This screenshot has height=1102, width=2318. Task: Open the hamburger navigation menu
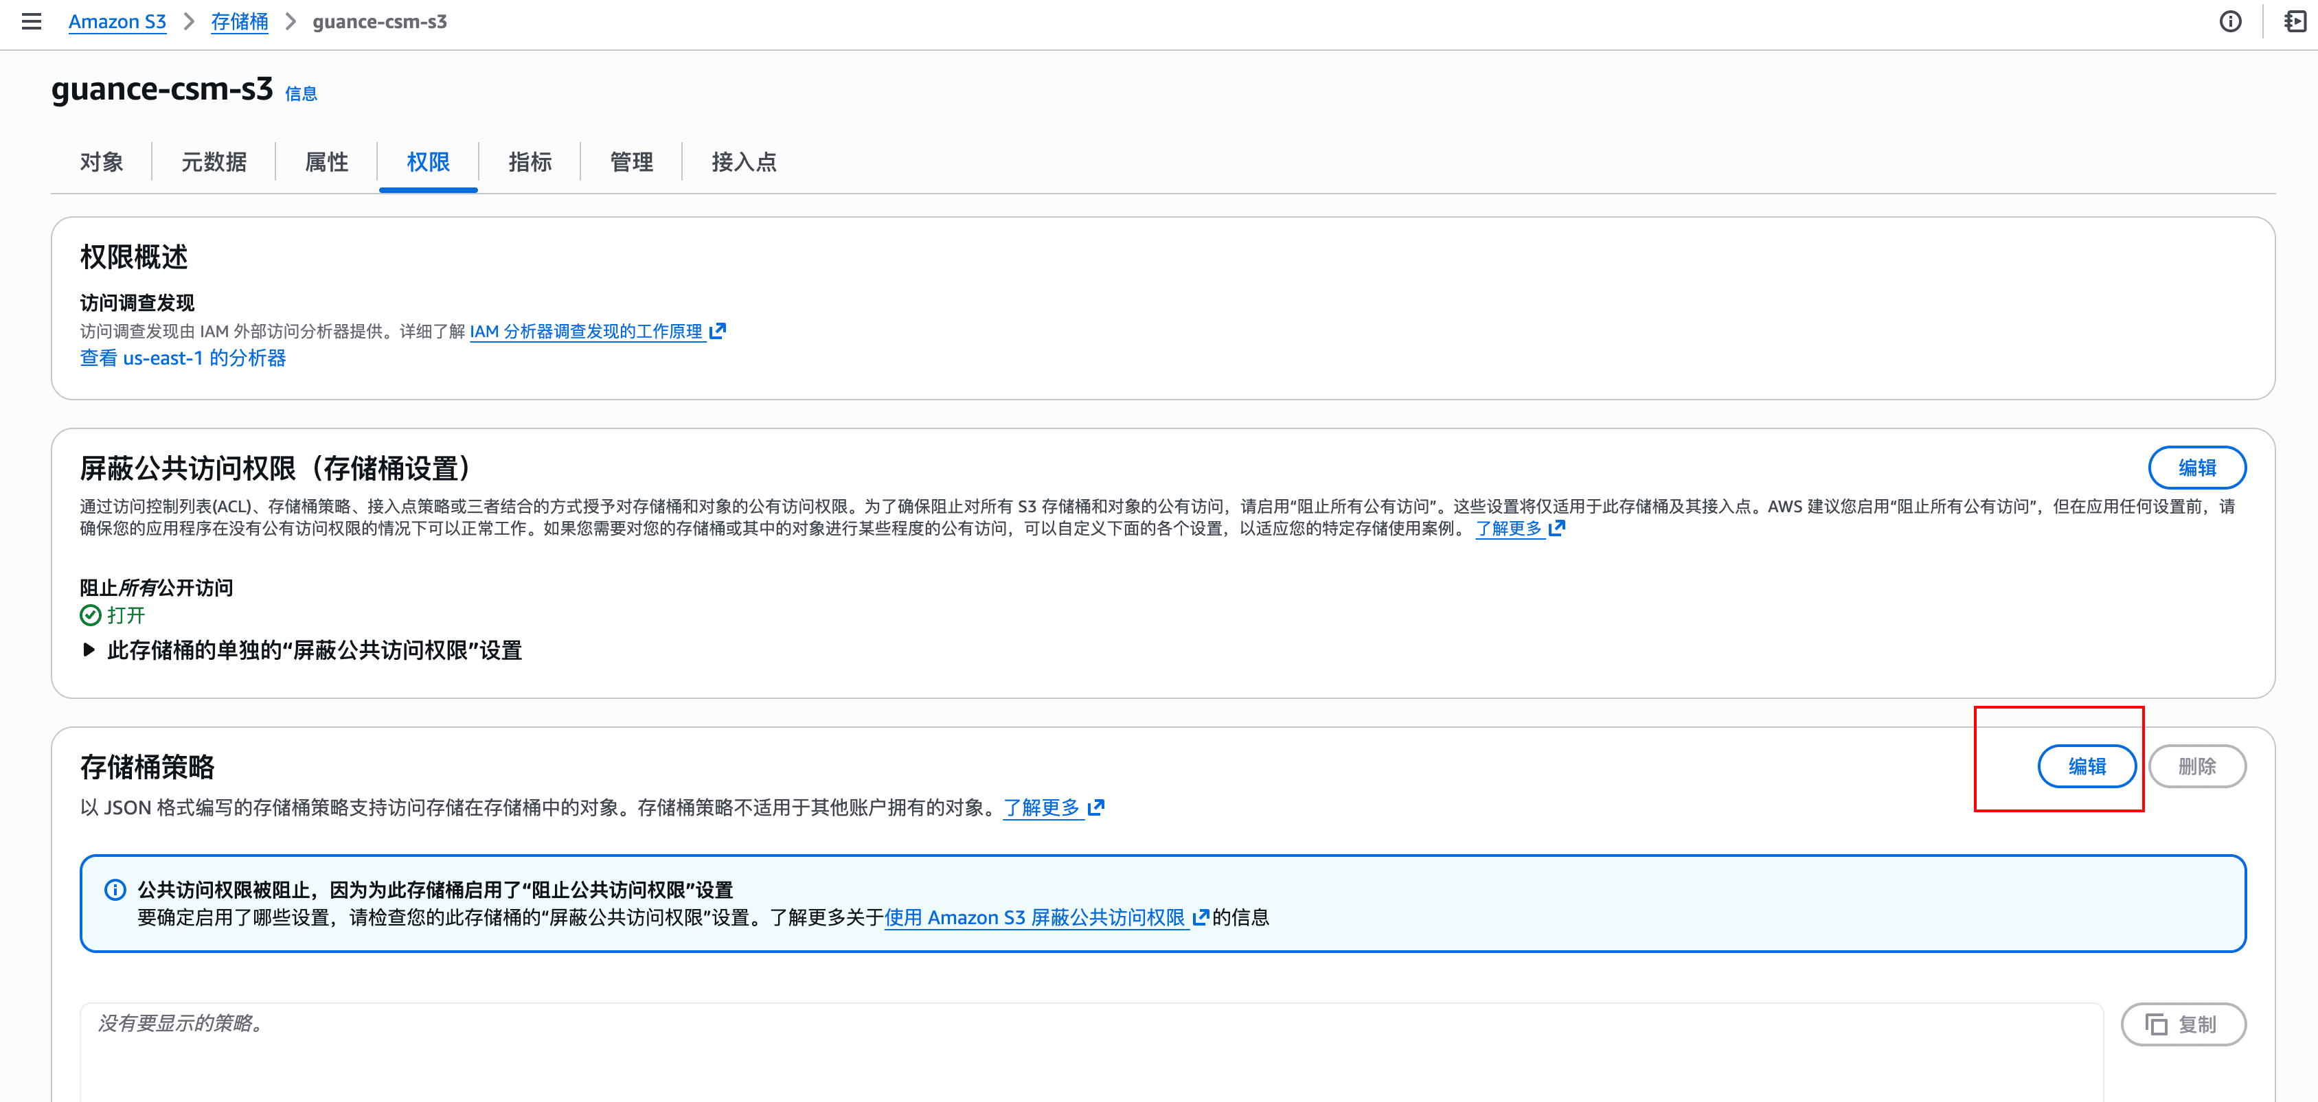pyautogui.click(x=32, y=21)
